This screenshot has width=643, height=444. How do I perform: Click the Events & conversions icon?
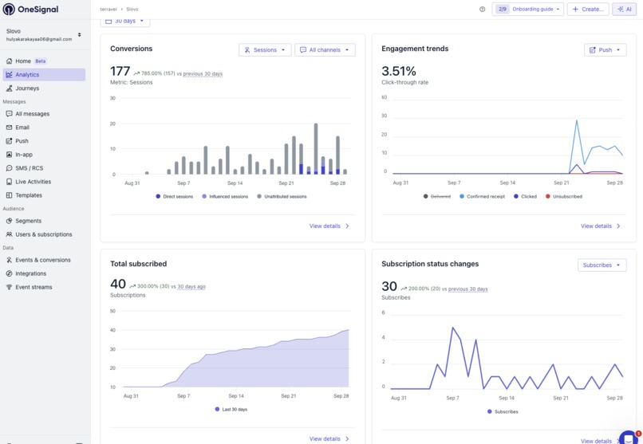coord(9,260)
